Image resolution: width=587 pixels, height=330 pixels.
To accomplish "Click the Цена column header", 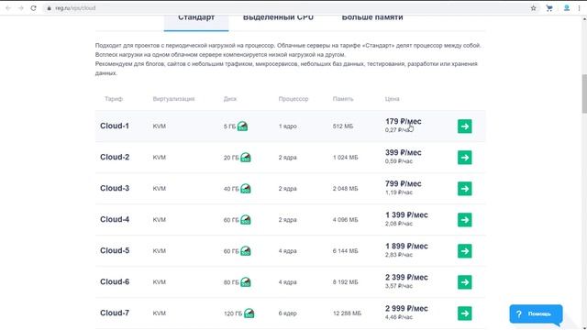I will [392, 99].
